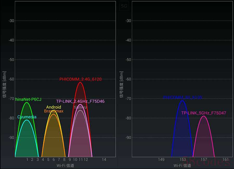234x169 pixels.
Task: Tap channel 153 tick label
Action: click(x=183, y=160)
